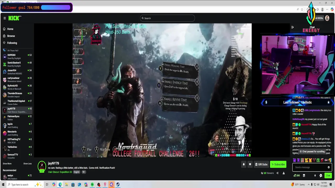Report the stream via warning icon

283,173
